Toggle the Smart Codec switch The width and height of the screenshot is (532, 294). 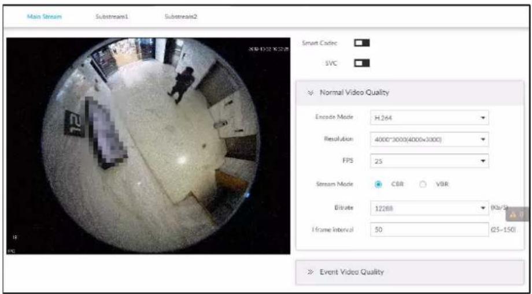pyautogui.click(x=361, y=43)
